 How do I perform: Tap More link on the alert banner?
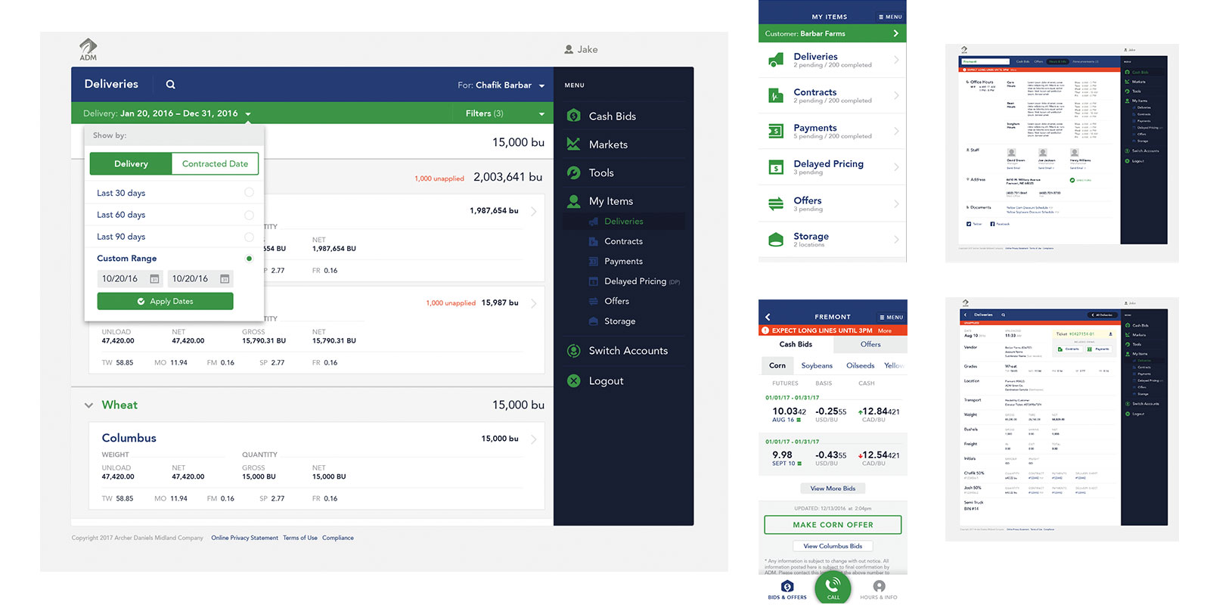pos(885,330)
